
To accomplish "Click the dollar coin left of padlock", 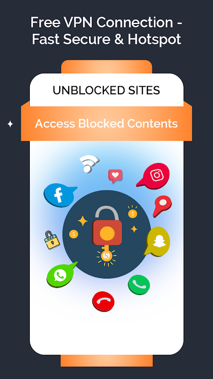I will pos(74,234).
